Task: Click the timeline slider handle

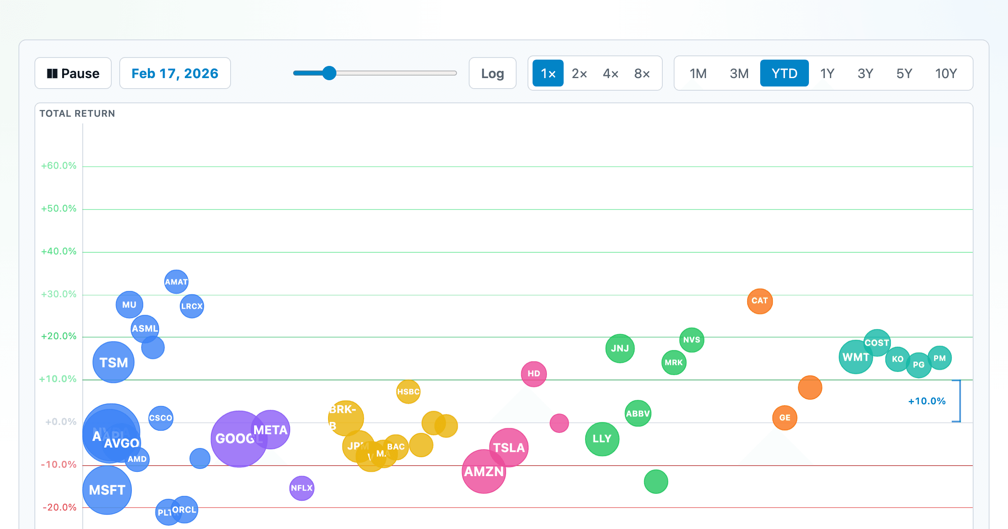Action: [x=330, y=73]
